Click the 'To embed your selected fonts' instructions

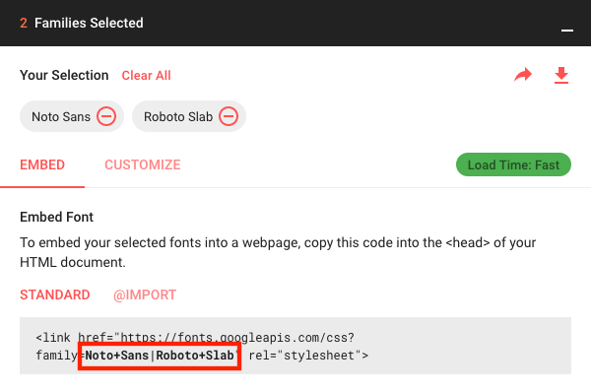coord(278,252)
